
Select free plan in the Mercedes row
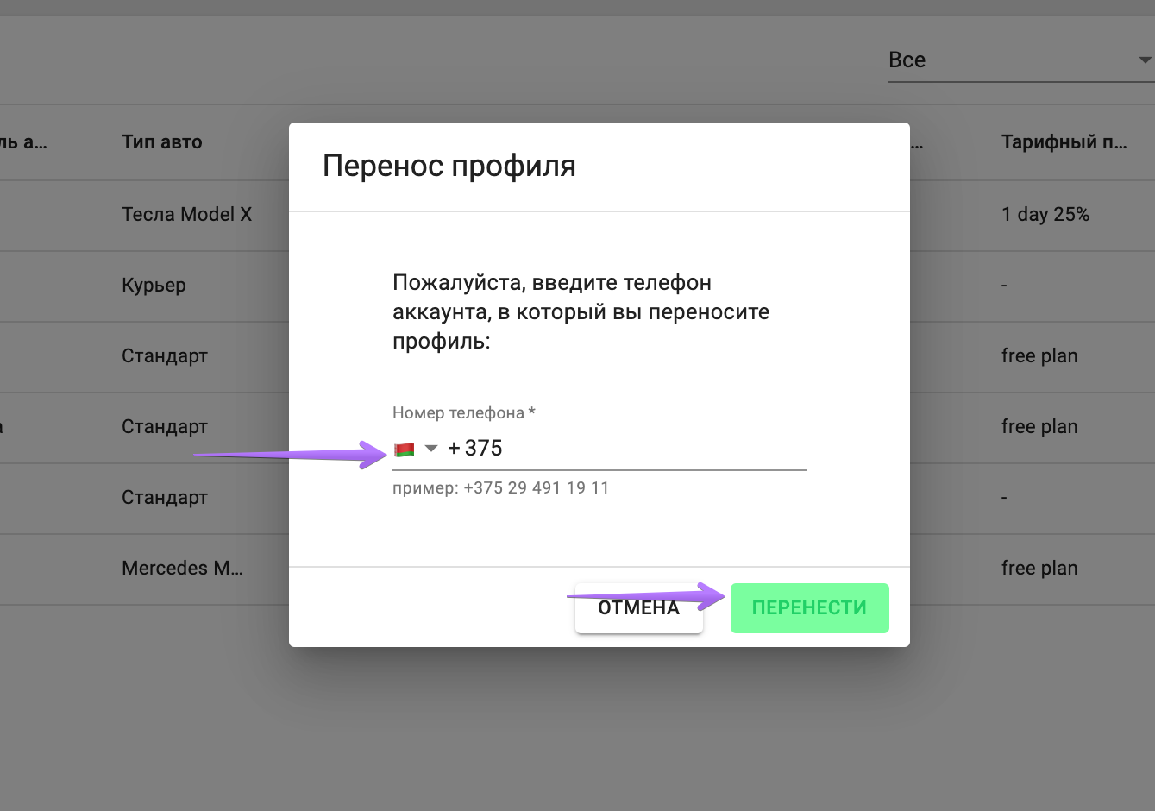tap(1039, 569)
